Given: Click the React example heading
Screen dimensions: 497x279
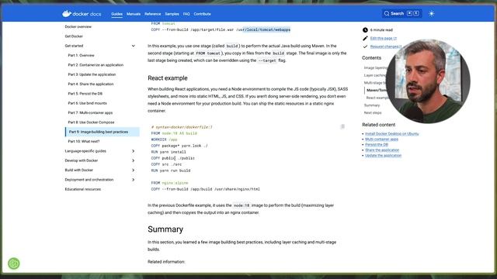Looking at the screenshot, I should (x=168, y=78).
